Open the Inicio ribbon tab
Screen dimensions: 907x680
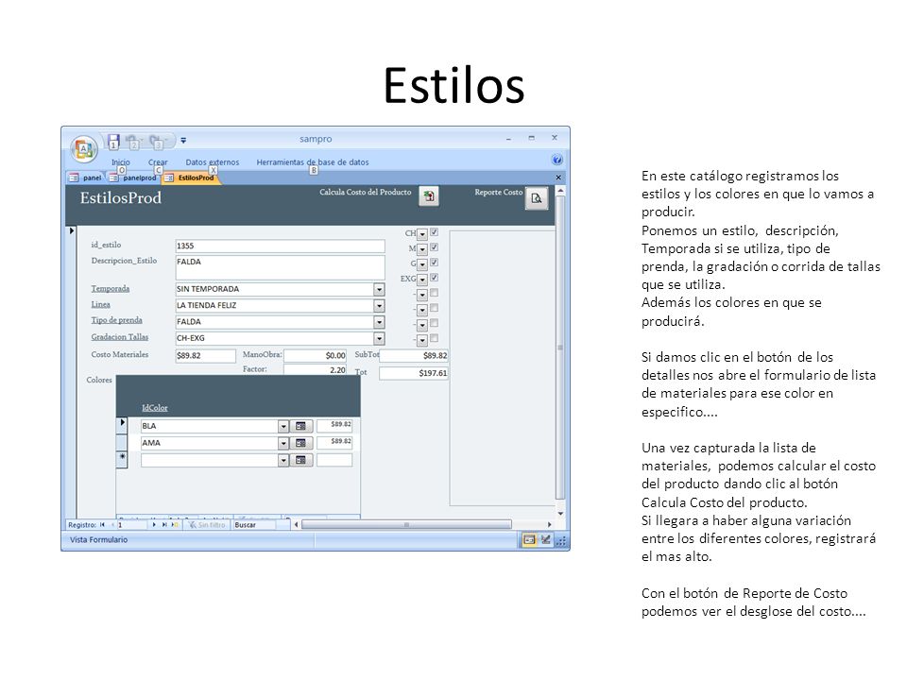click(120, 162)
